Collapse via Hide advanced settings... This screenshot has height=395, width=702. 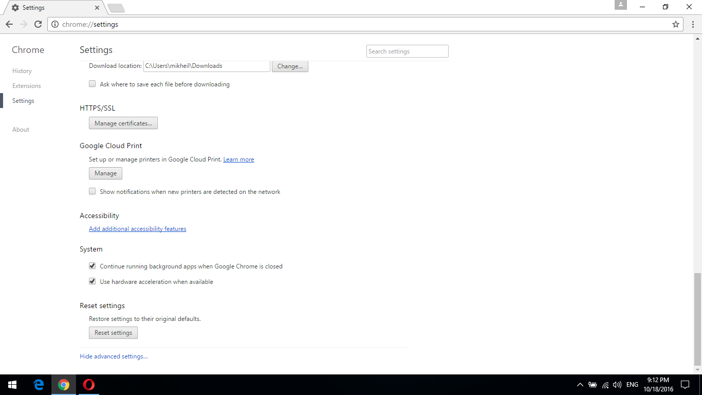[x=114, y=356]
